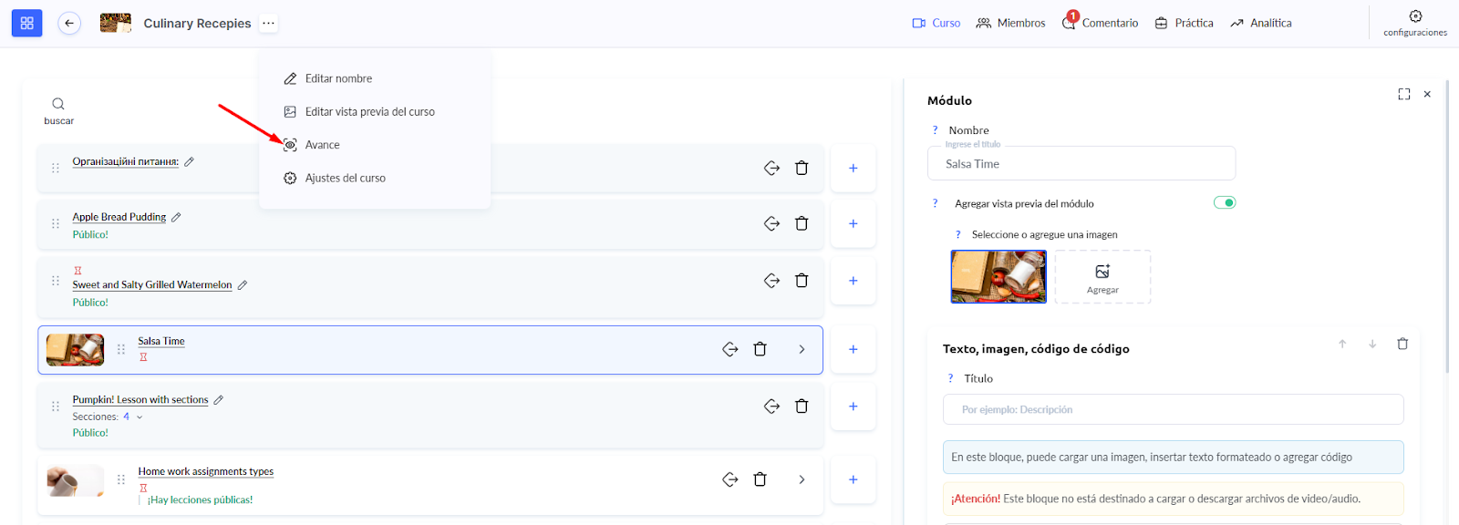Expand the Salsa Time module chevron
1459x525 pixels.
[802, 349]
